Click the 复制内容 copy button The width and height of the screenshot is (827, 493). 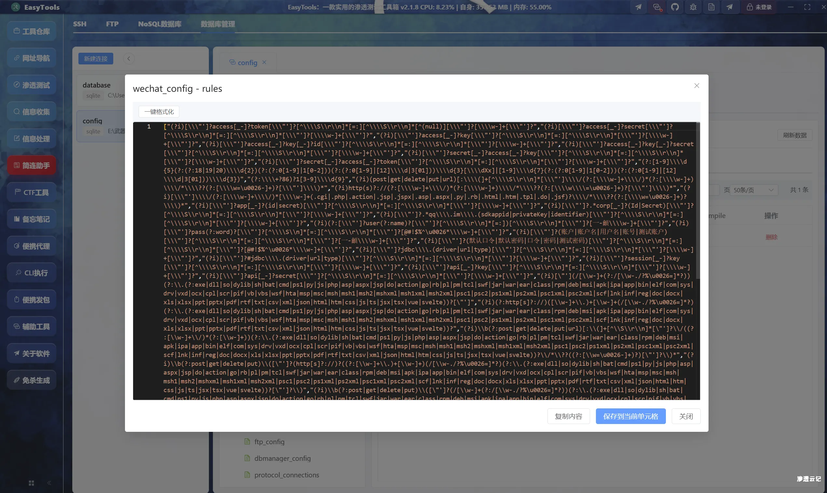pos(568,416)
